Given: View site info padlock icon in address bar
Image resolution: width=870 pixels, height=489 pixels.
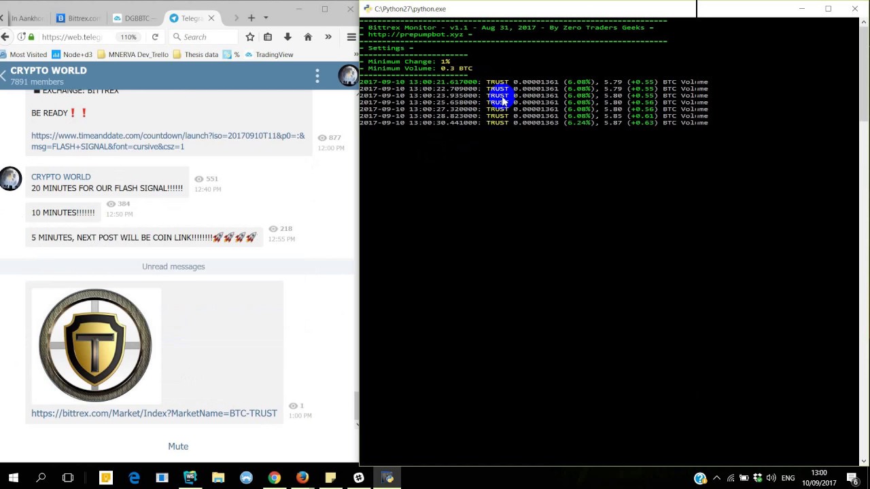Looking at the screenshot, I should (x=31, y=37).
